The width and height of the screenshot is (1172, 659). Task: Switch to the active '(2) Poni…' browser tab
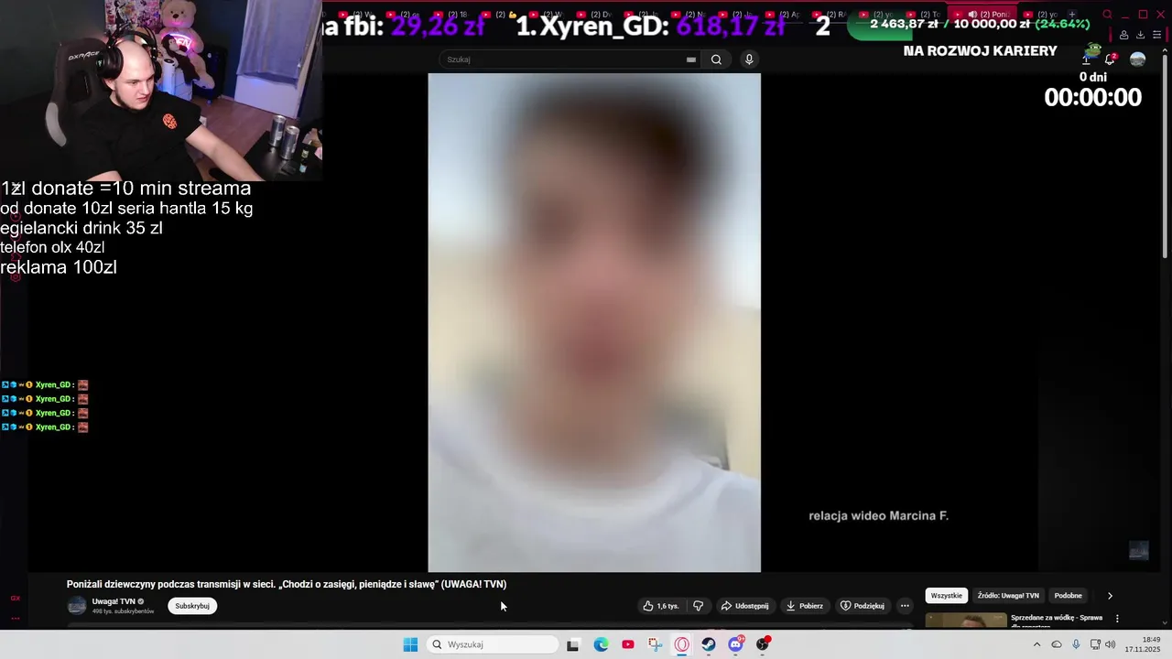click(983, 15)
